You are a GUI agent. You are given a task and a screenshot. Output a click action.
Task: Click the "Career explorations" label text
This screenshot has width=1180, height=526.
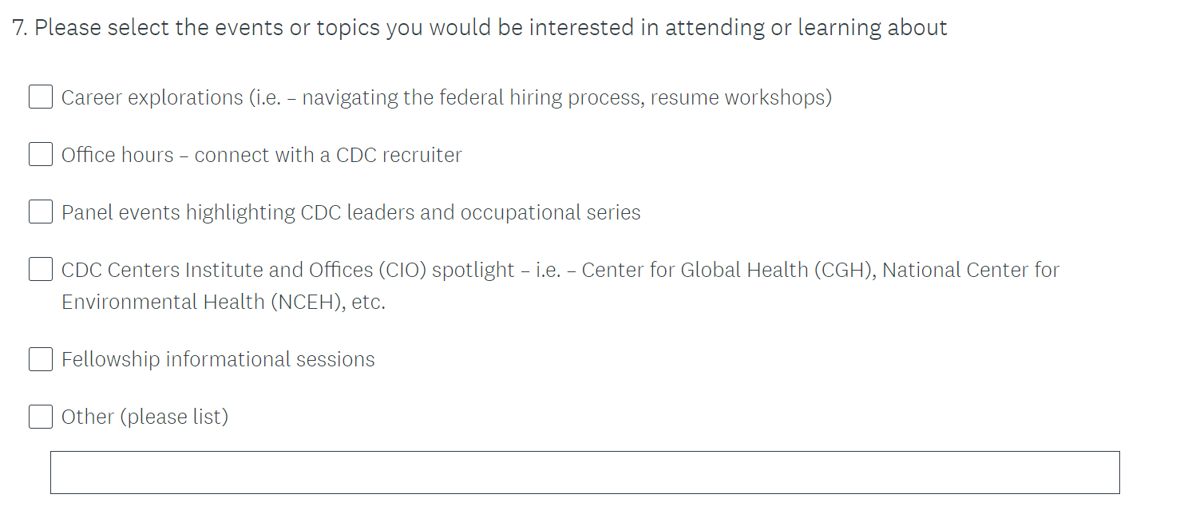(152, 97)
